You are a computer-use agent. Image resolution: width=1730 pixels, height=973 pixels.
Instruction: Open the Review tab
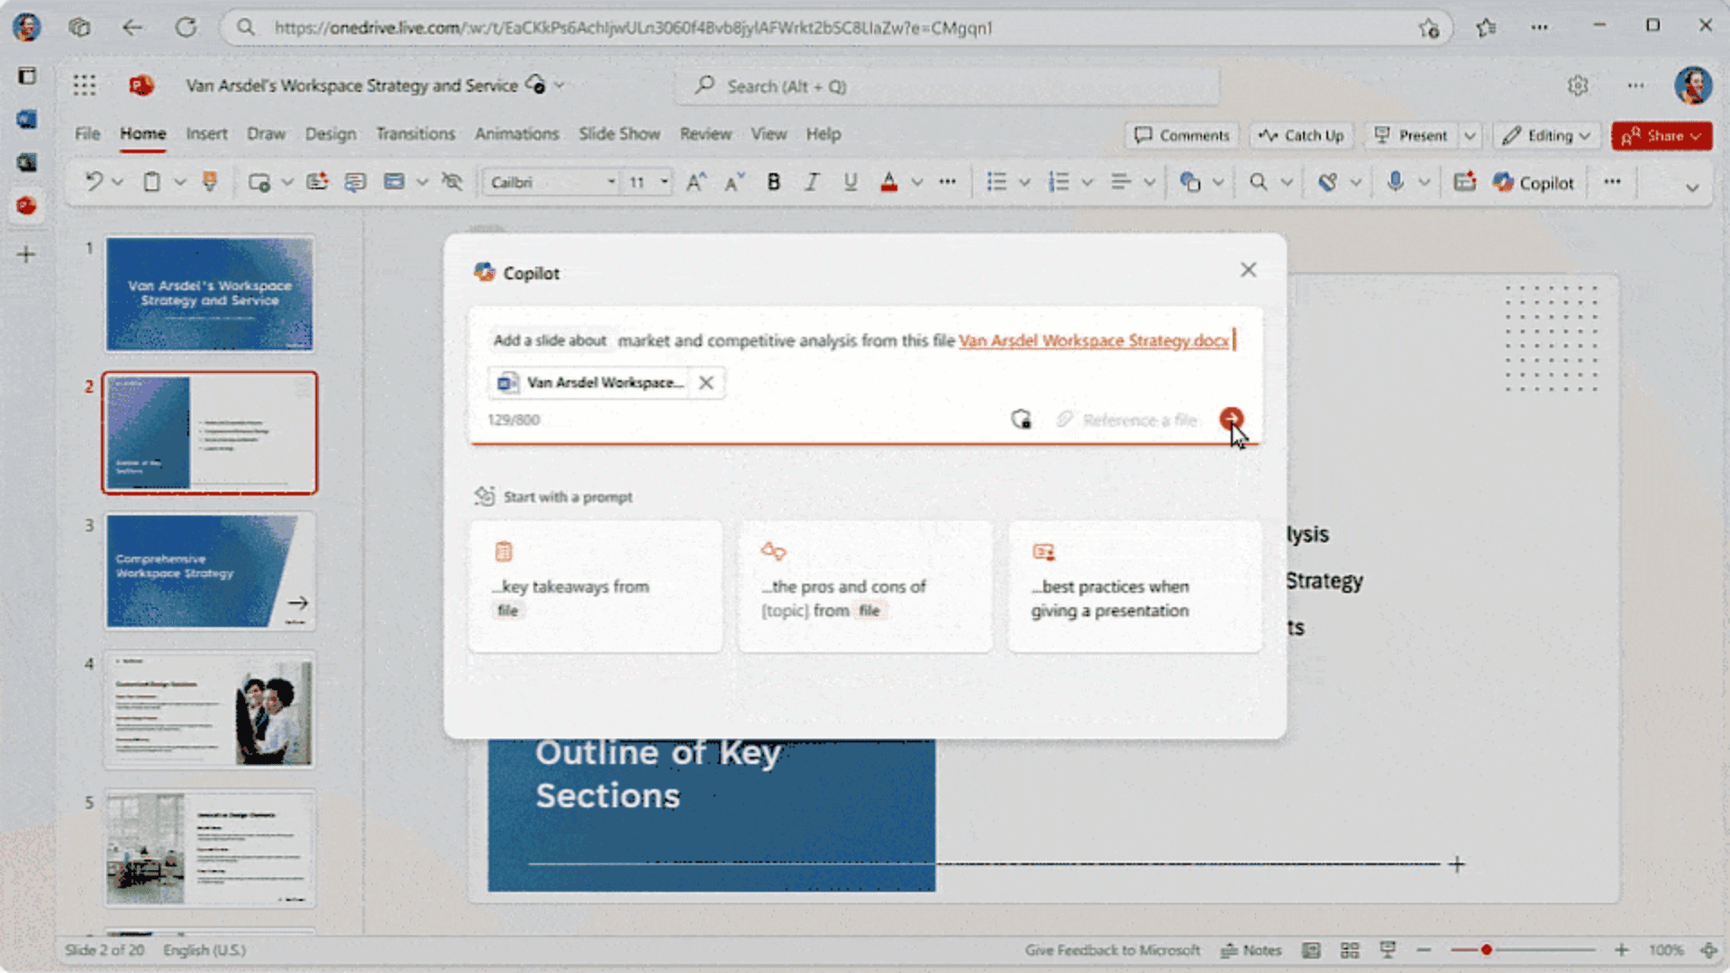pos(706,134)
